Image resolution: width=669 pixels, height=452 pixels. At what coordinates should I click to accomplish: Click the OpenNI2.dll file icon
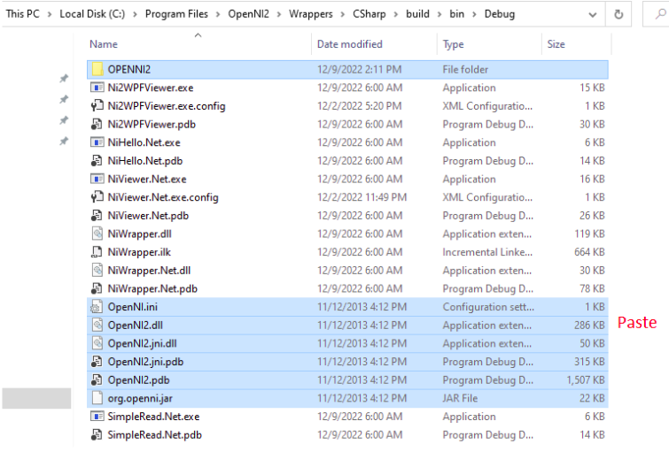[97, 325]
